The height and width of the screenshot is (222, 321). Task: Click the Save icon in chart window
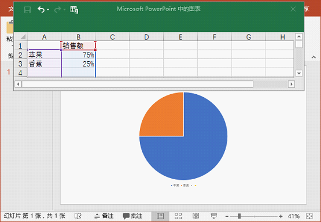coord(27,10)
